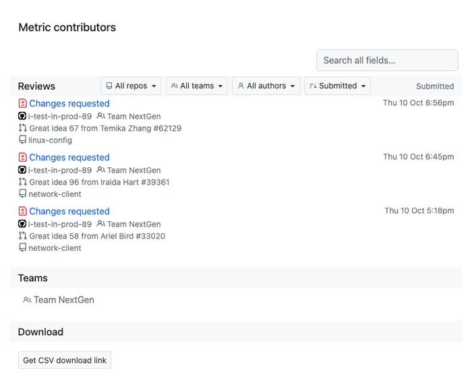472x387 pixels.
Task: Click repo icon beside linux-config
Action: coord(22,140)
